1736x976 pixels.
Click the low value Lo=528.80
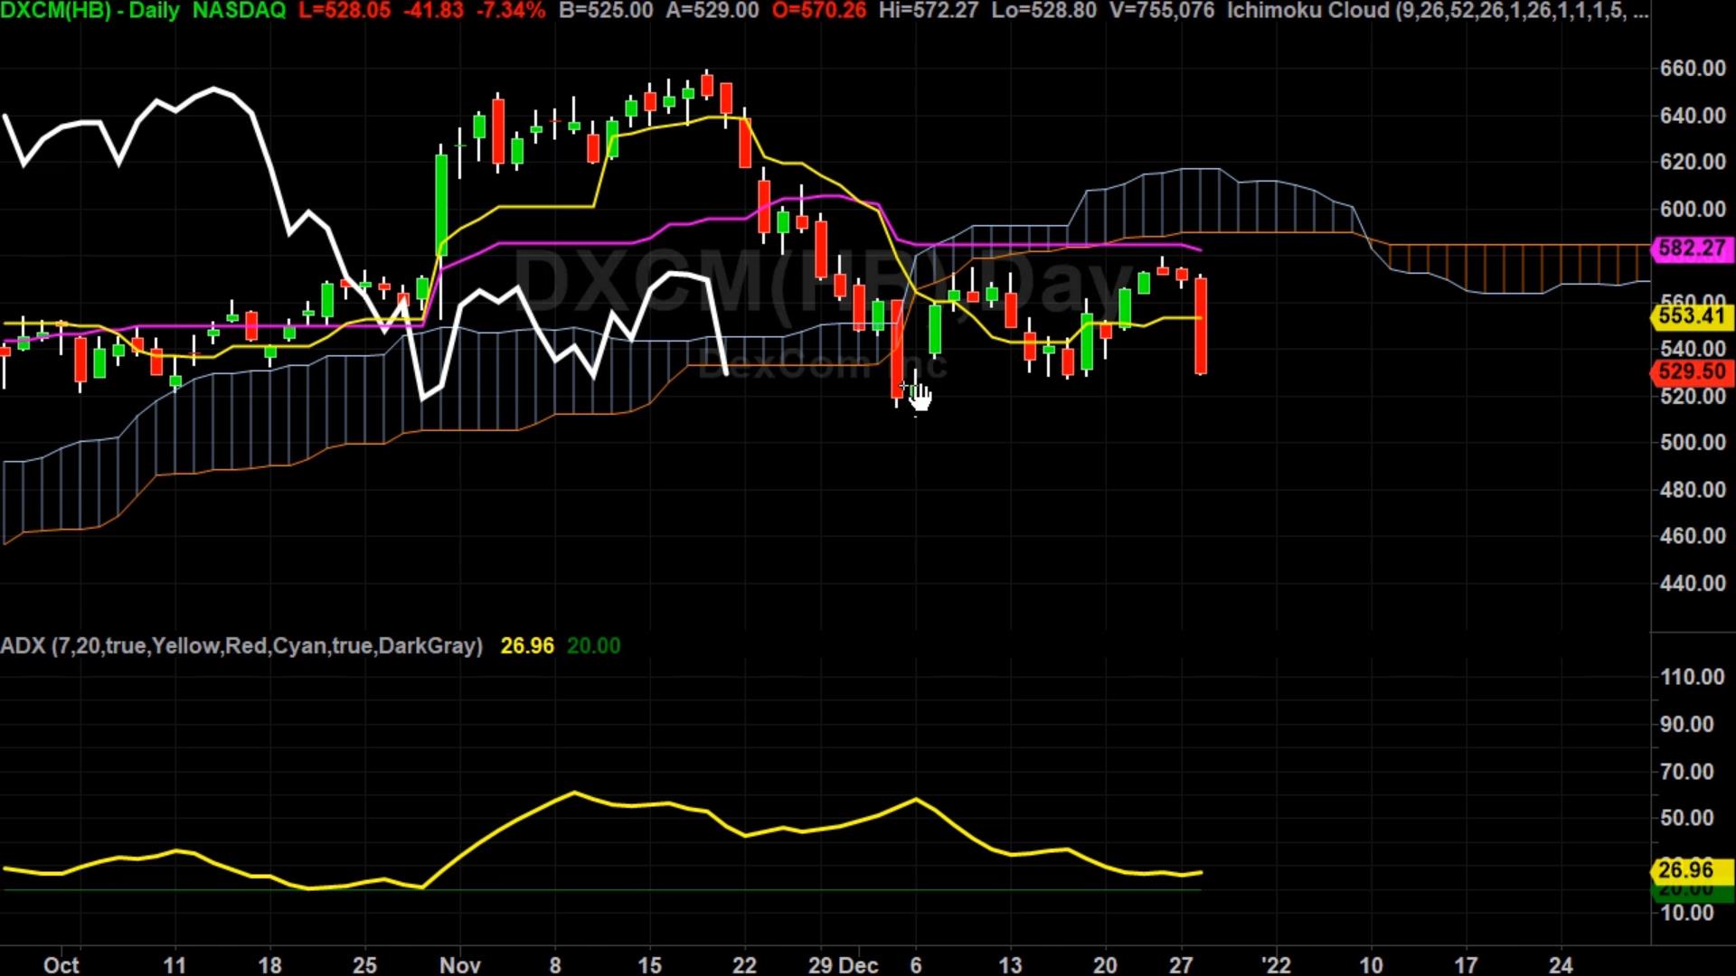[x=1044, y=11]
